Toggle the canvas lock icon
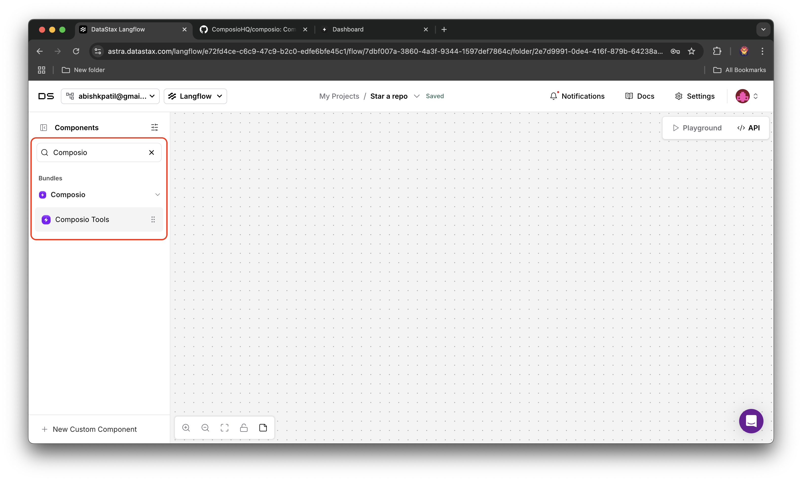The width and height of the screenshot is (802, 481). pyautogui.click(x=244, y=428)
